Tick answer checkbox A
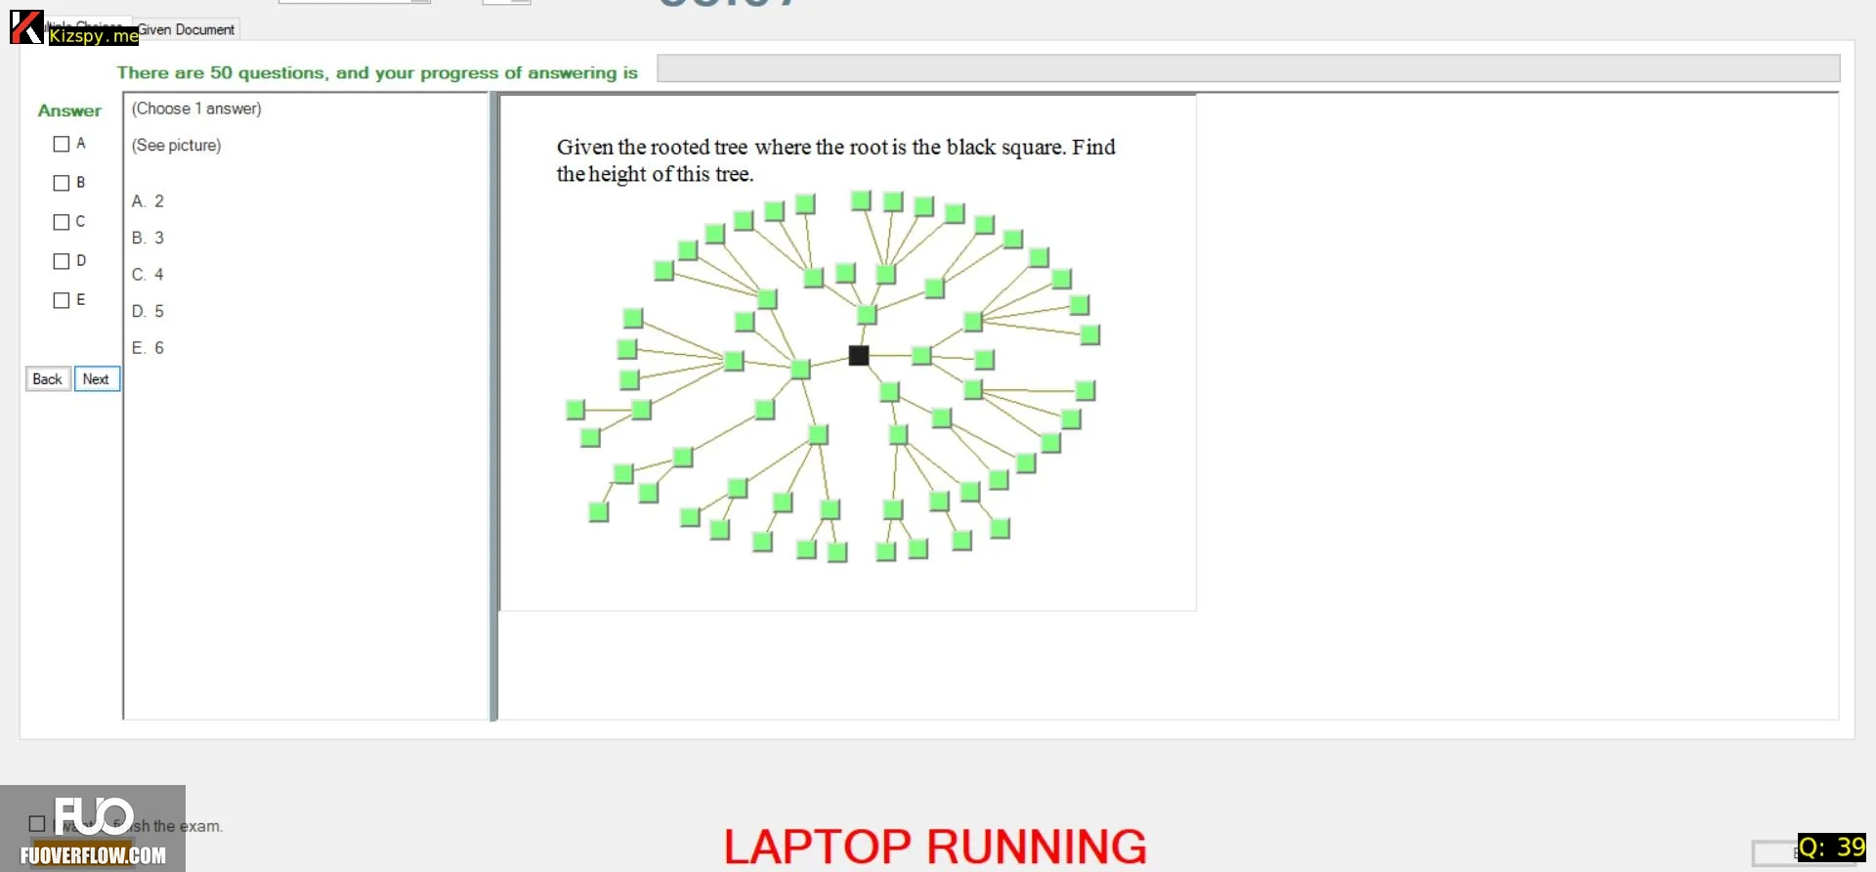The height and width of the screenshot is (872, 1876). pos(62,144)
